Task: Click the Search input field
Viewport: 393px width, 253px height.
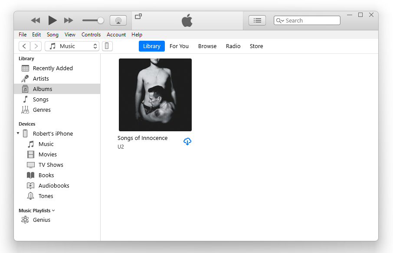Action: coord(307,20)
